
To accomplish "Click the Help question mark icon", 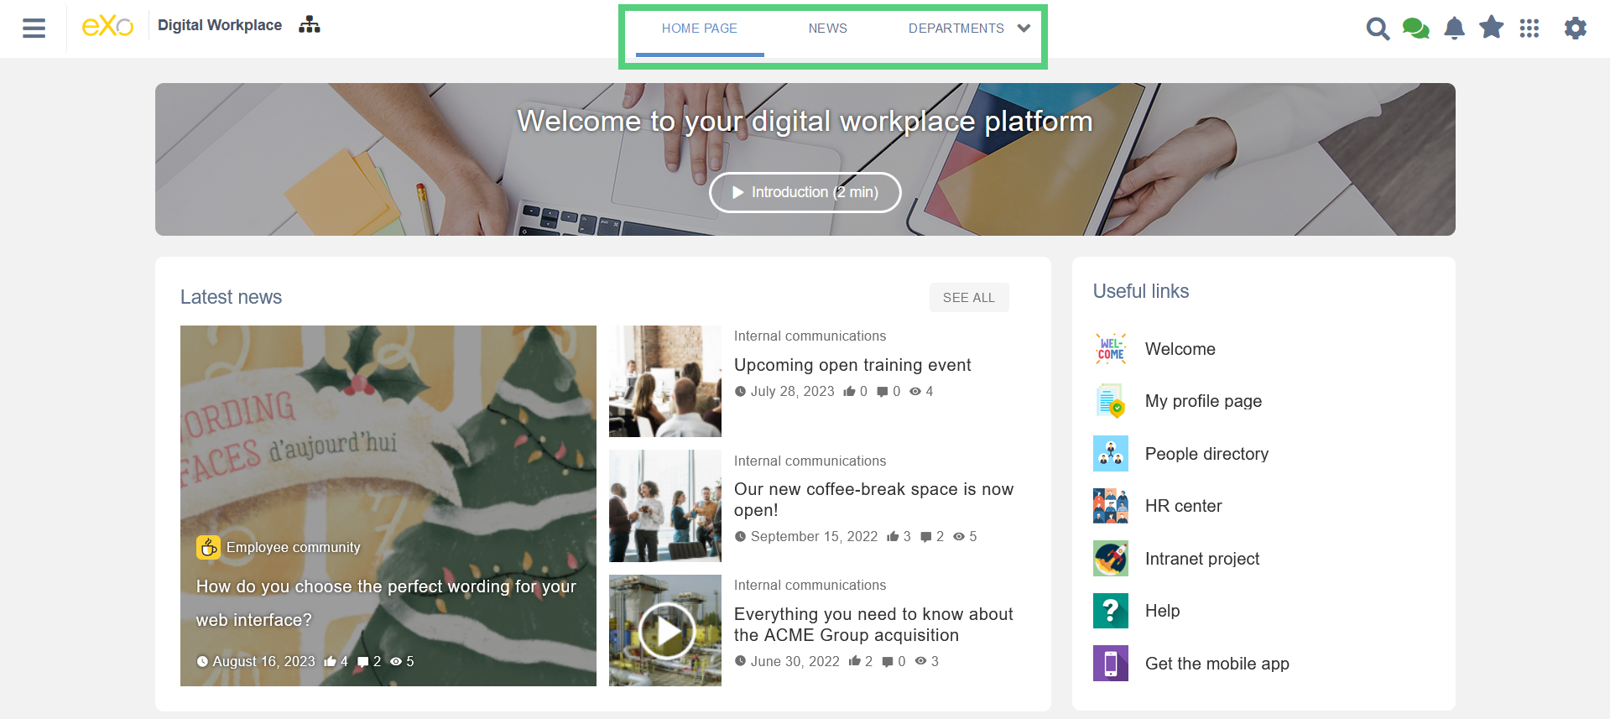I will (x=1111, y=611).
